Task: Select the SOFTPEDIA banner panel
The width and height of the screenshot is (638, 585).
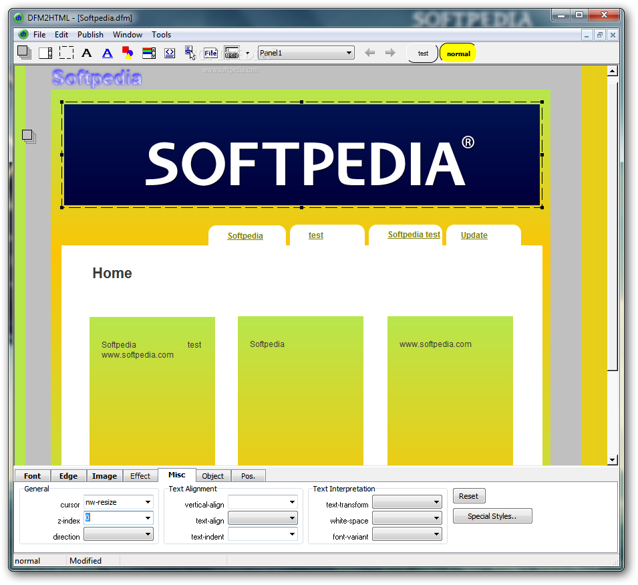Action: click(x=302, y=154)
